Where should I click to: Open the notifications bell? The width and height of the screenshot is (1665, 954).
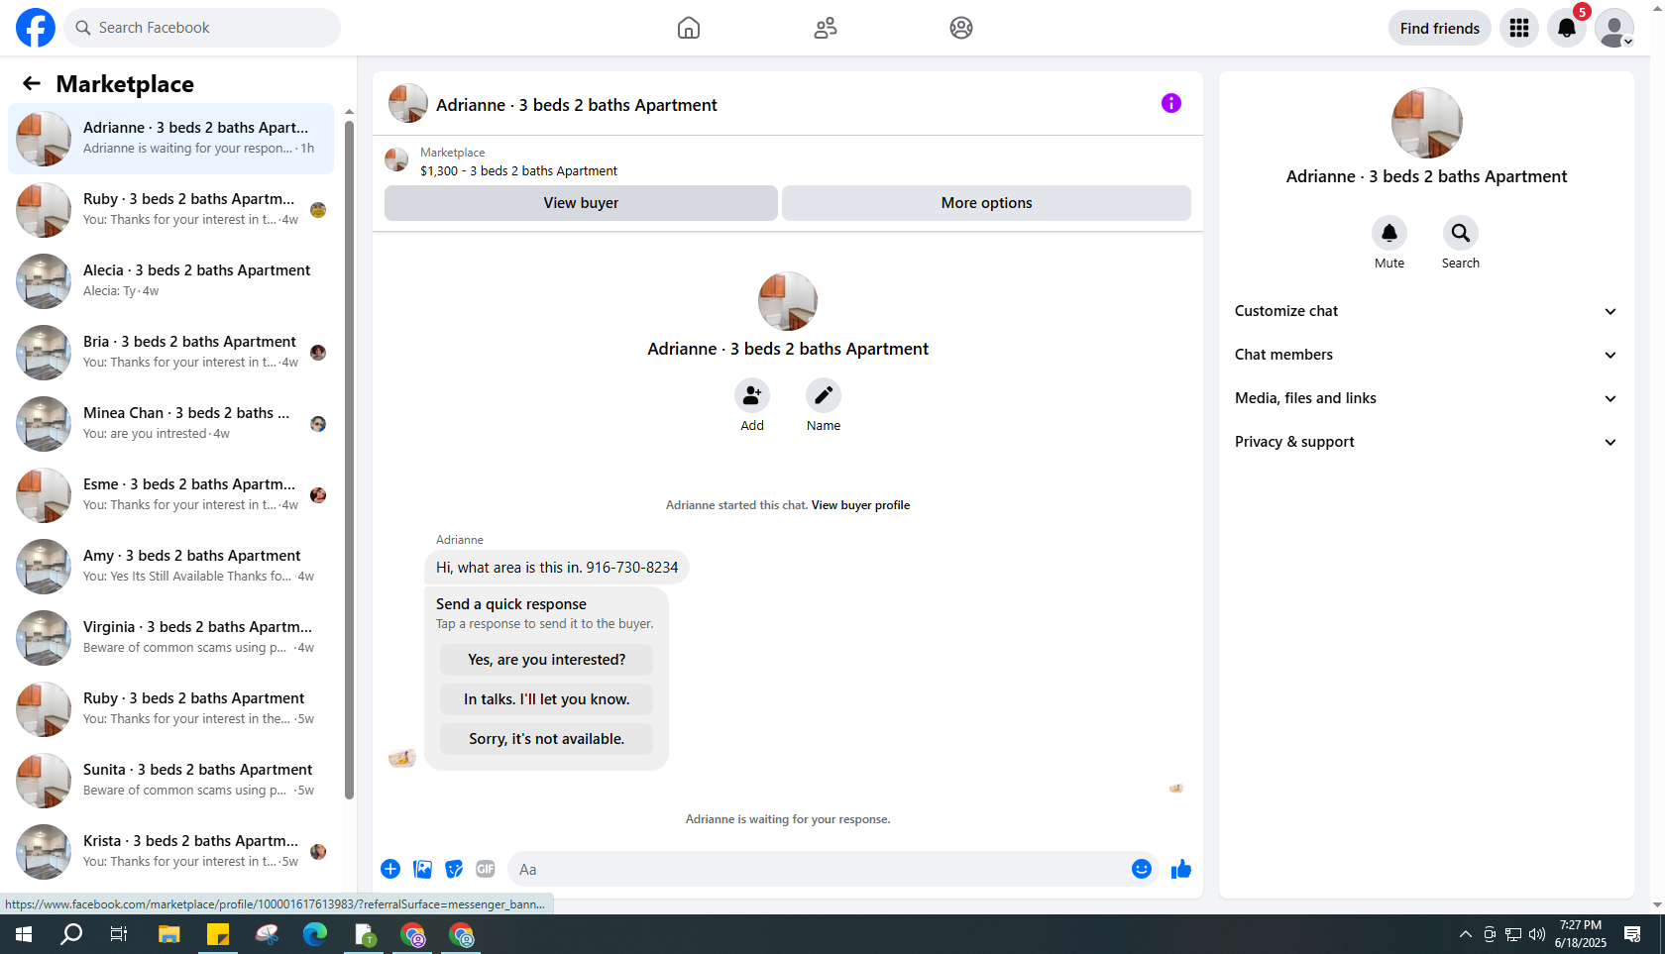tap(1567, 28)
